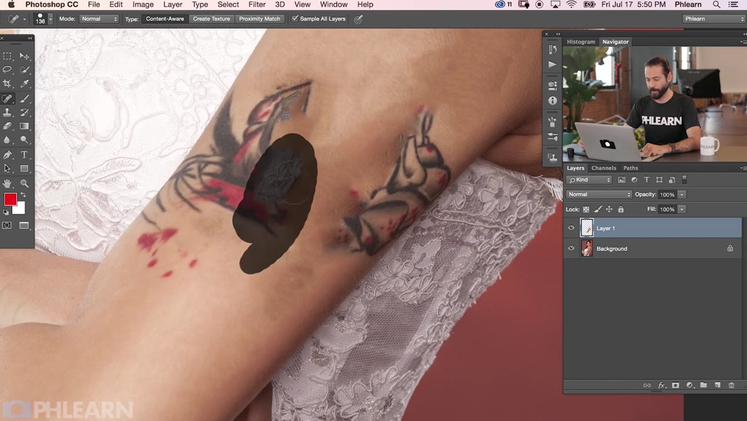
Task: Select the Dodge tool
Action: (x=24, y=140)
